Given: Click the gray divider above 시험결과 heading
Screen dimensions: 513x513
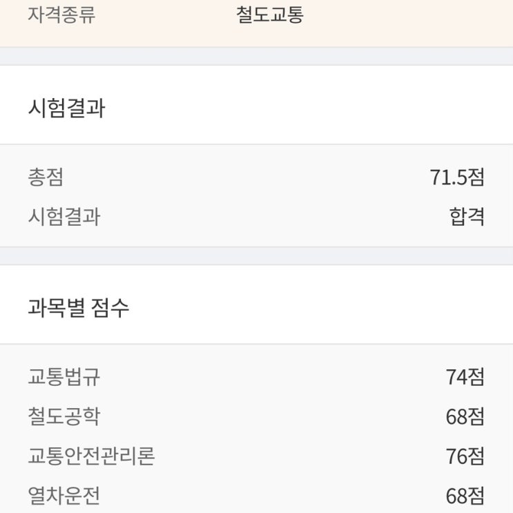Looking at the screenshot, I should pyautogui.click(x=257, y=57).
